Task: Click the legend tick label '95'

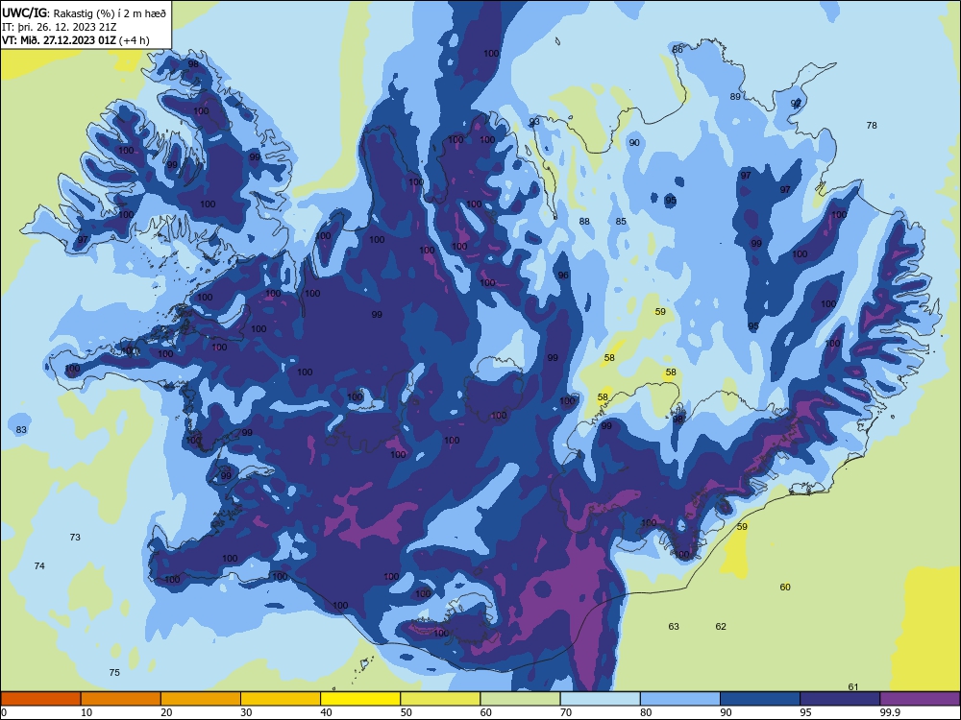Action: pos(806,712)
